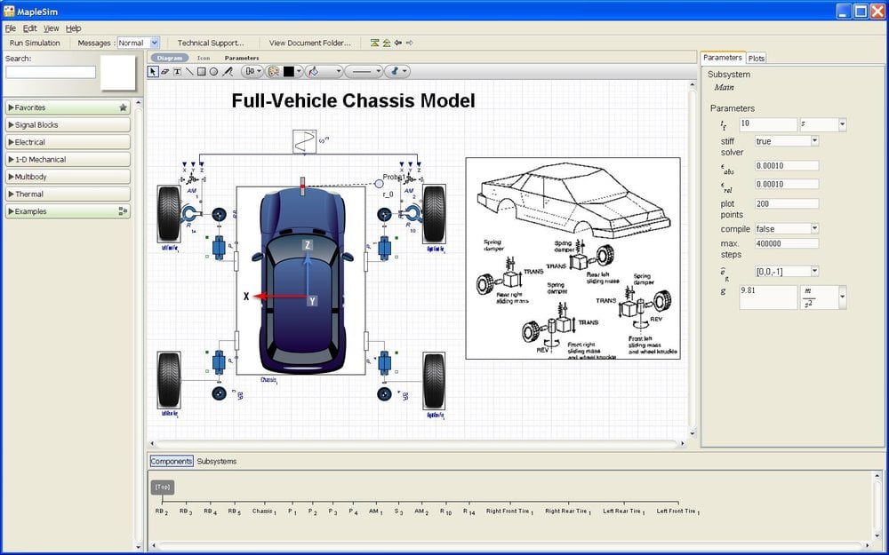
Task: Activate the text annotation tool
Action: click(177, 71)
